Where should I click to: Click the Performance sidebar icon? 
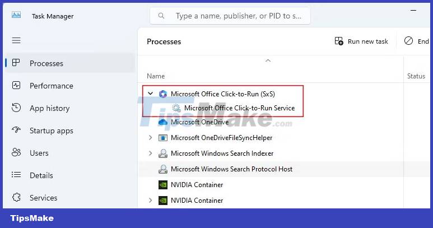(x=16, y=85)
